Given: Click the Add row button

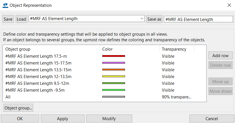Looking at the screenshot, I should pyautogui.click(x=221, y=56).
